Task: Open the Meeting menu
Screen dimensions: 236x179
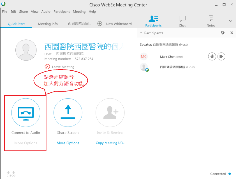Action: tap(79, 12)
